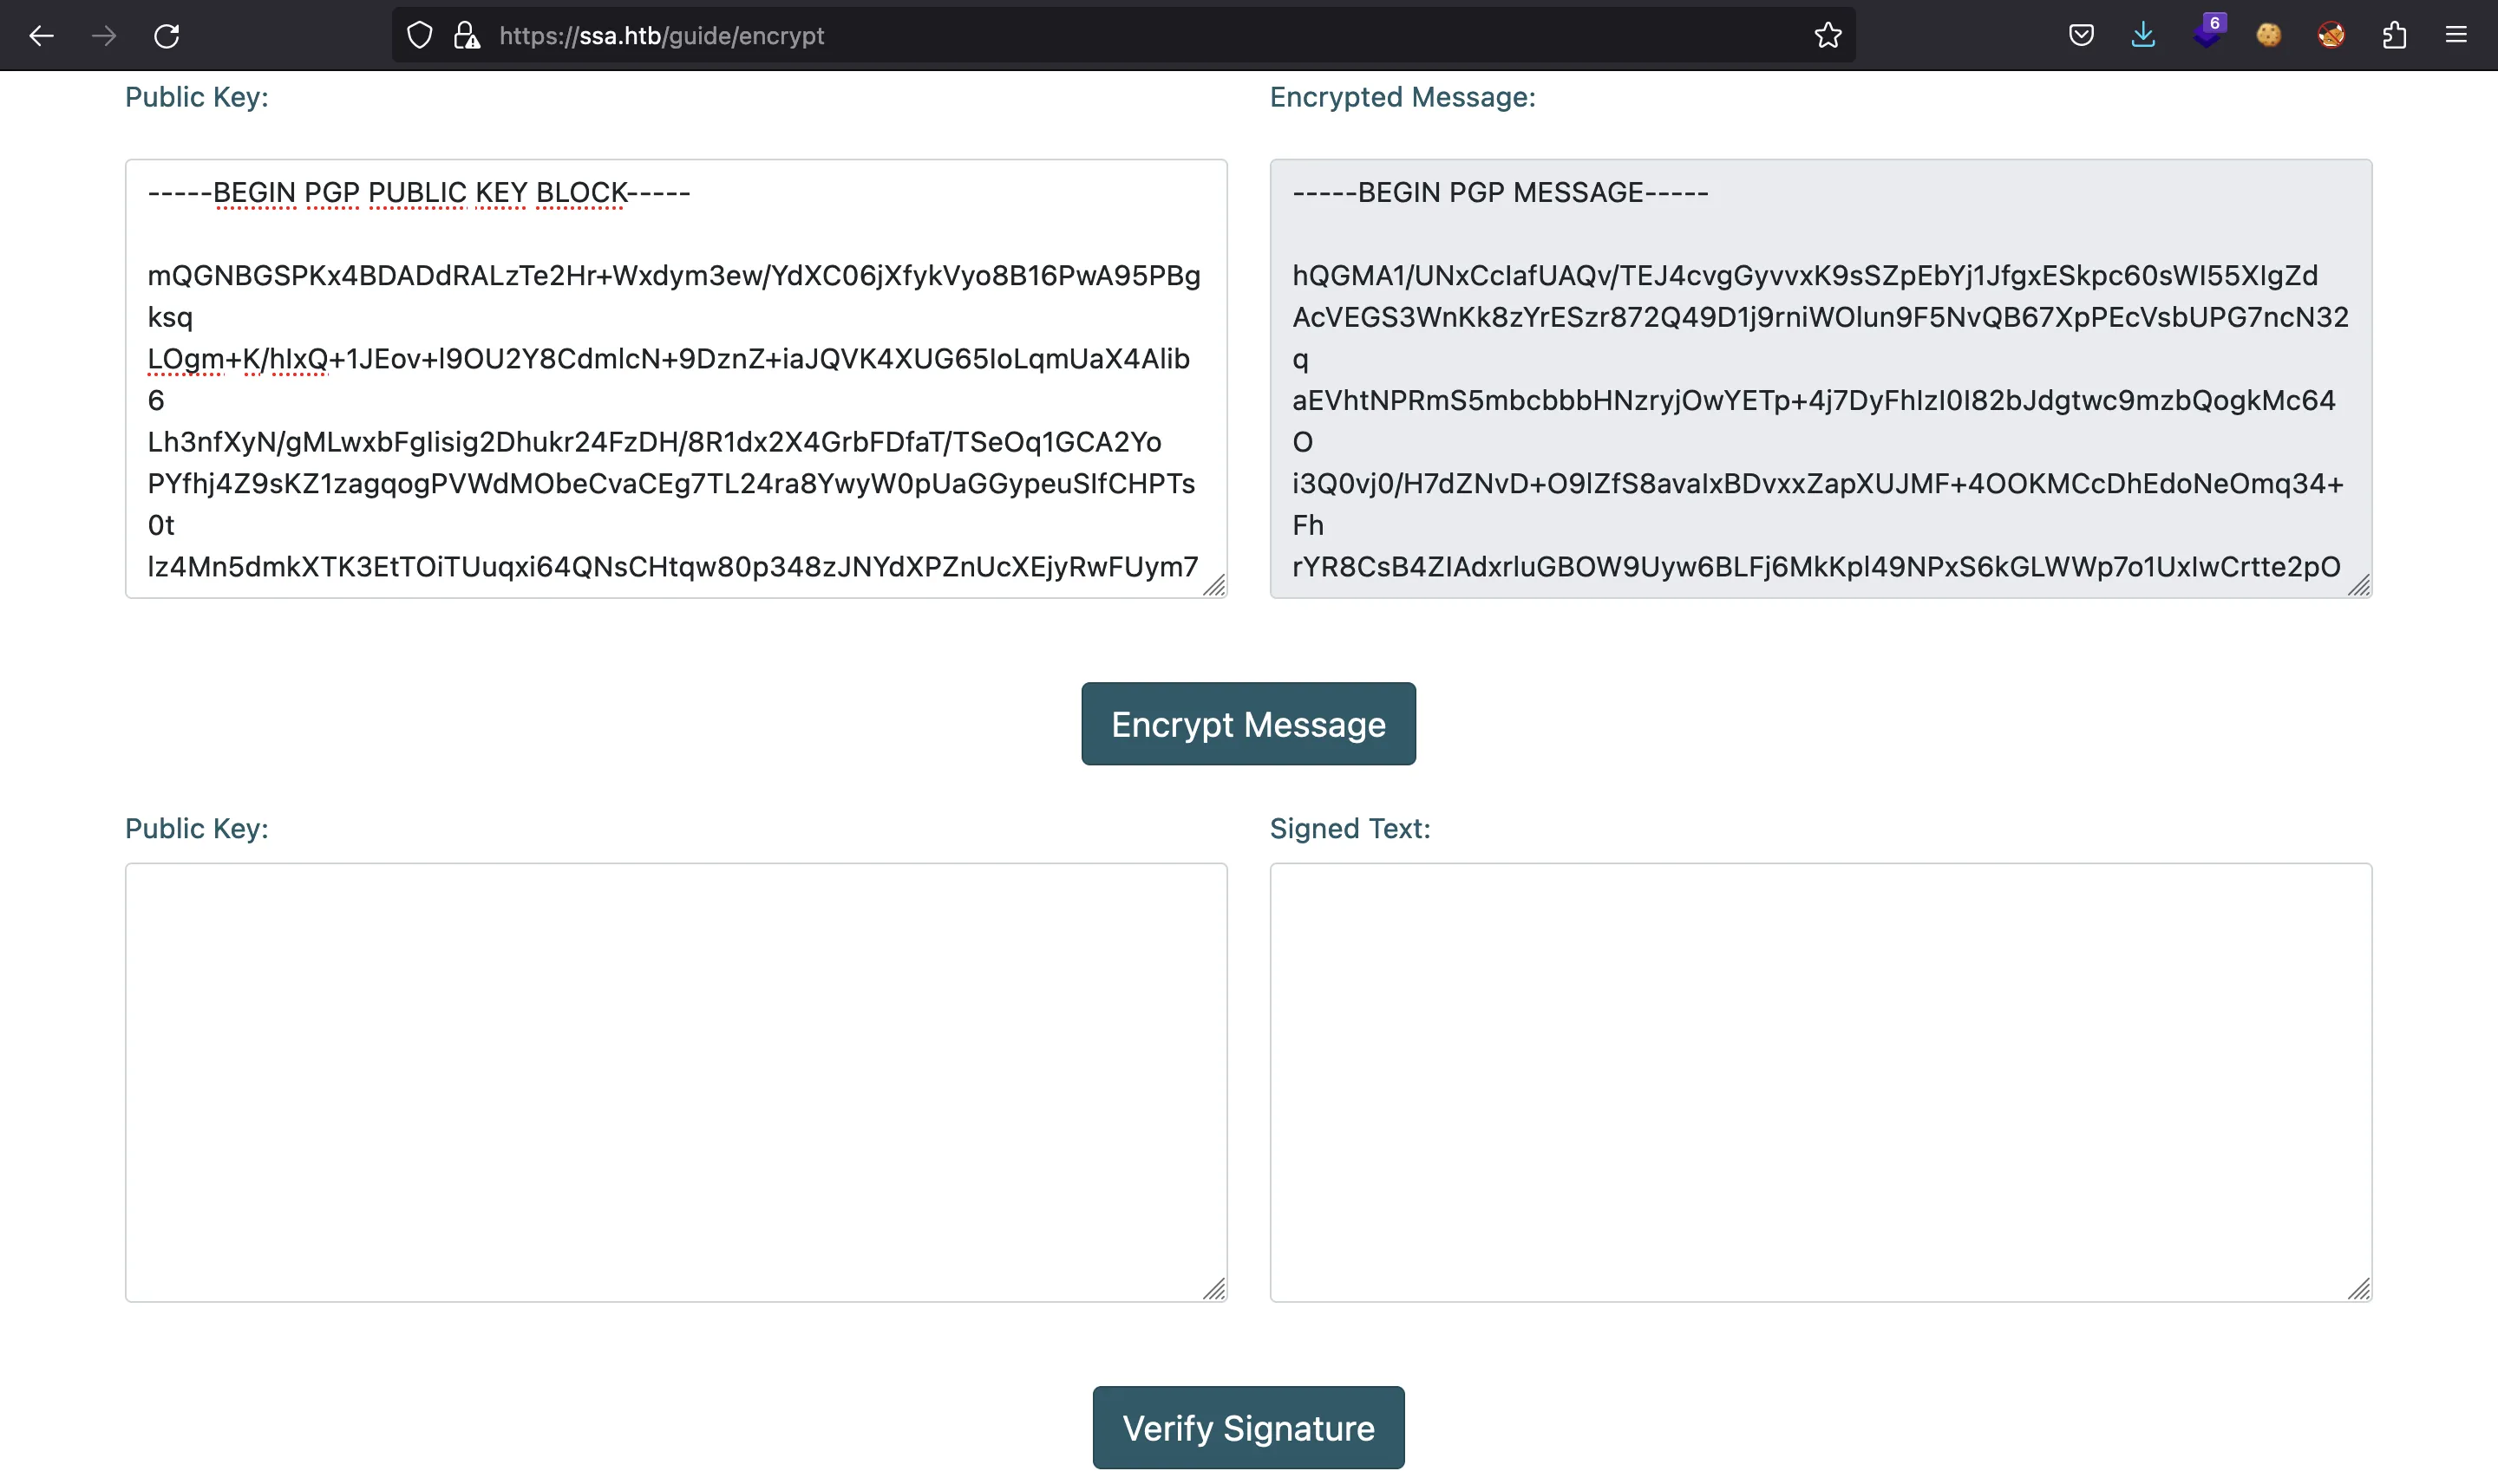Click message line starting 'hQGMA1/UNxCcIafUAQv'

1805,275
